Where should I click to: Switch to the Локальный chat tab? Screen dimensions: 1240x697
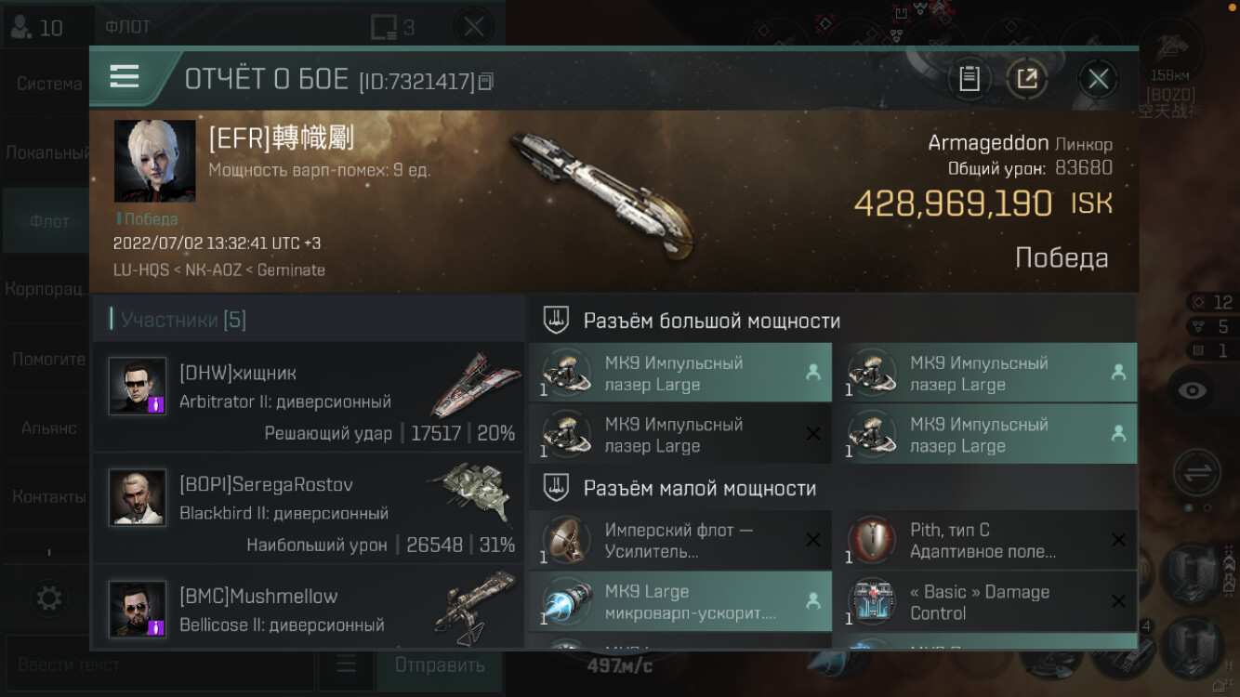pyautogui.click(x=48, y=152)
